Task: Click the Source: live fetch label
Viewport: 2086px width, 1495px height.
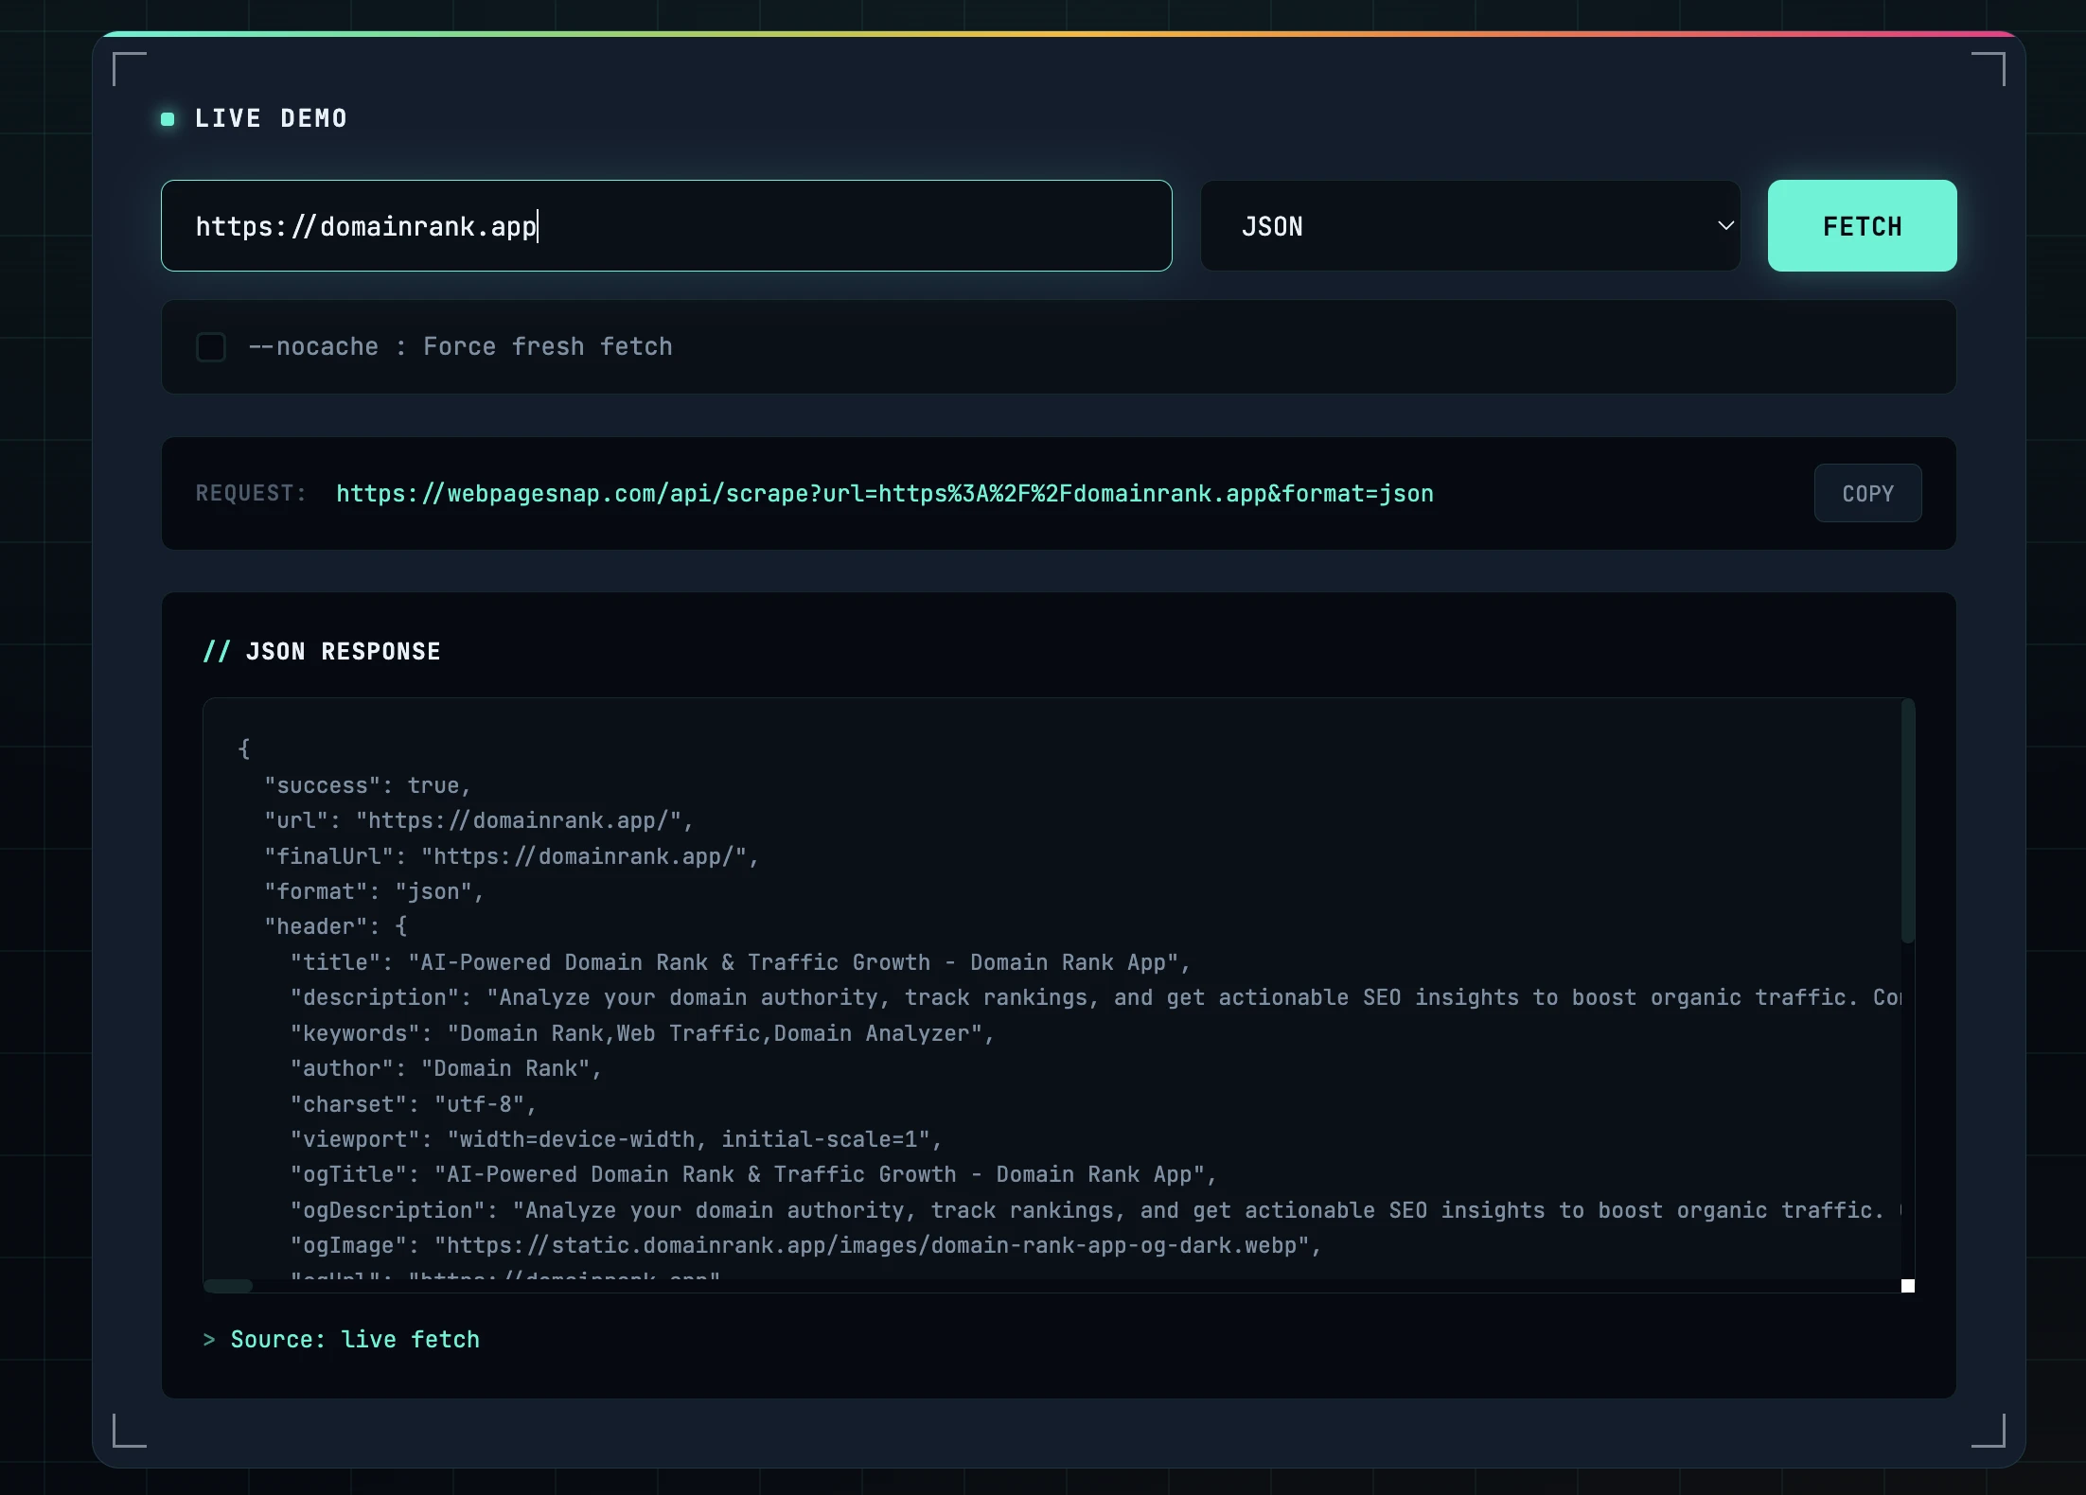Action: [x=355, y=1339]
